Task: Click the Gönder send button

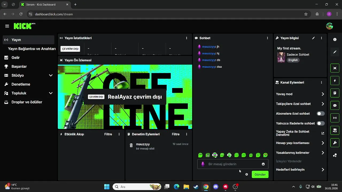Action: [260, 174]
